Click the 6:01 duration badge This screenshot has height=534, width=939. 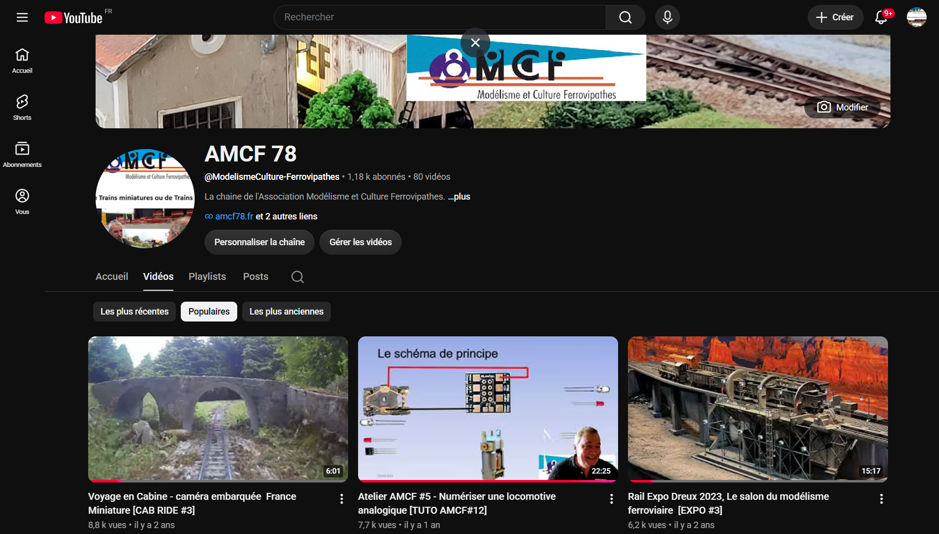(333, 471)
